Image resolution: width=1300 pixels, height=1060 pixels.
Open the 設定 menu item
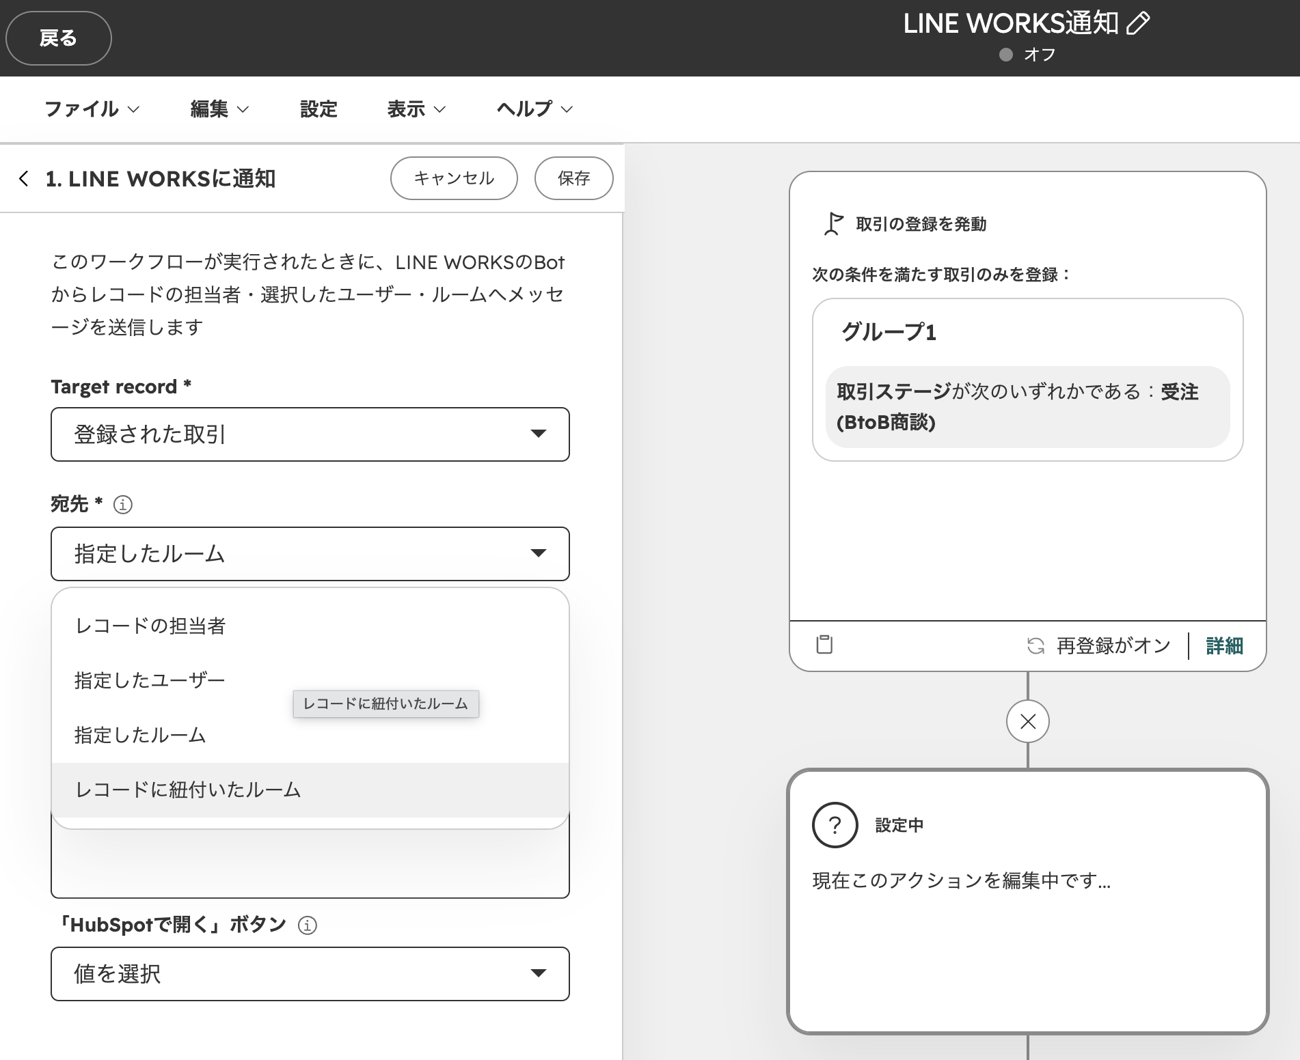click(319, 109)
